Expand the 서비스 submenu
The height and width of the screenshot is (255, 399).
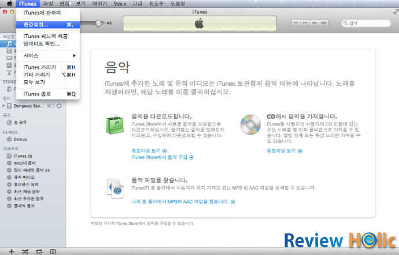pyautogui.click(x=48, y=56)
